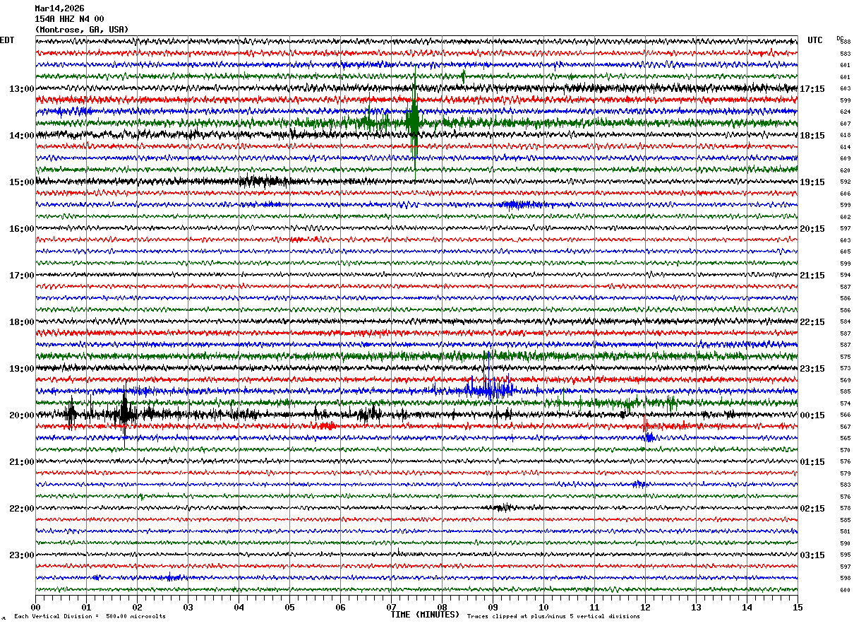The image size is (854, 626).
Task: Click the '10' minute tick label
Action: [x=543, y=607]
